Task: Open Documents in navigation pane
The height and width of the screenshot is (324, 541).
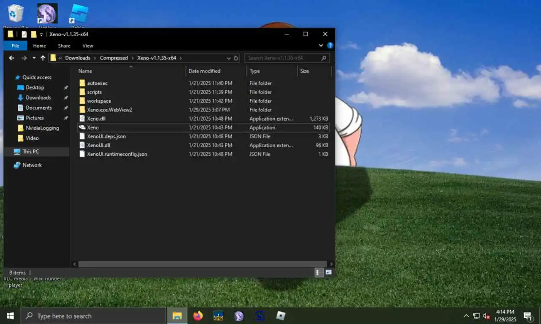Action: (x=38, y=108)
